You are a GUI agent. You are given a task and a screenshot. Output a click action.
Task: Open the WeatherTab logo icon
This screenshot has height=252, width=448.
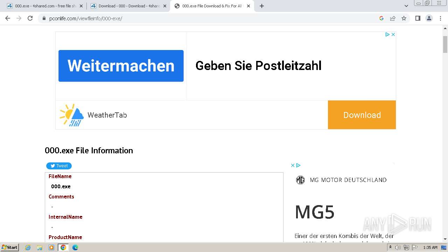click(71, 115)
